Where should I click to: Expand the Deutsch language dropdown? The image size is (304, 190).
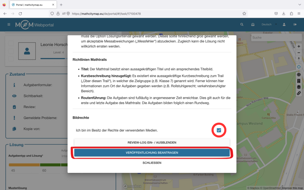[x=269, y=25]
